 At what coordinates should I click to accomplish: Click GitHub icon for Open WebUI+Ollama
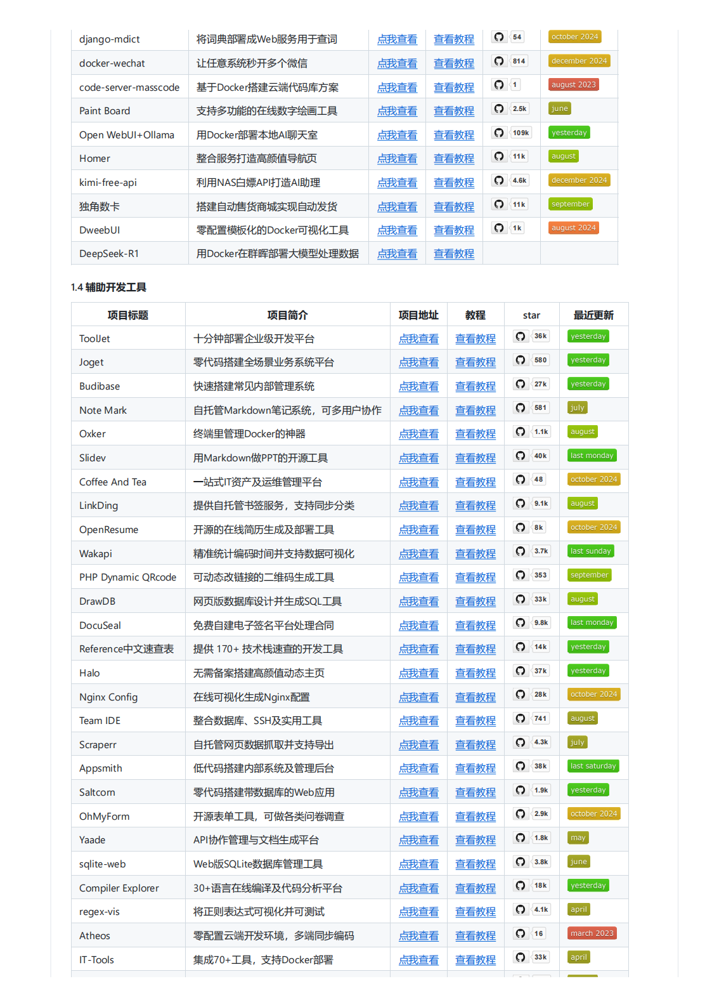pos(499,133)
